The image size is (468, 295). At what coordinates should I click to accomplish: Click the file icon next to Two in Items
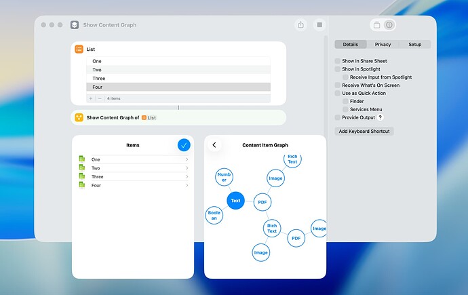pos(82,168)
